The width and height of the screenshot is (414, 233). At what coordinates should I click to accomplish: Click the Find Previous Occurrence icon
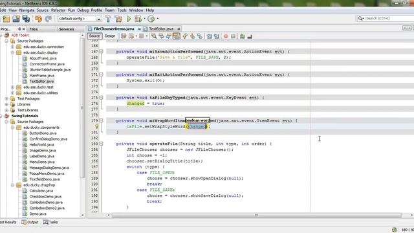[x=161, y=36]
